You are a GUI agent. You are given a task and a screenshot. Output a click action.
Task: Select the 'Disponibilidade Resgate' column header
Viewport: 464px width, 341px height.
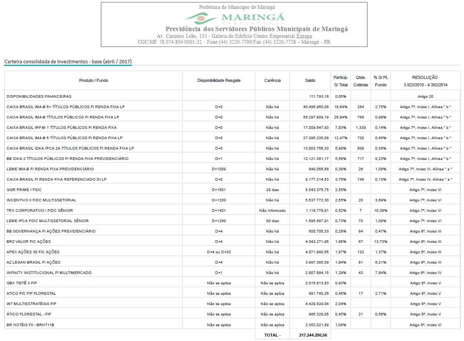[219, 80]
